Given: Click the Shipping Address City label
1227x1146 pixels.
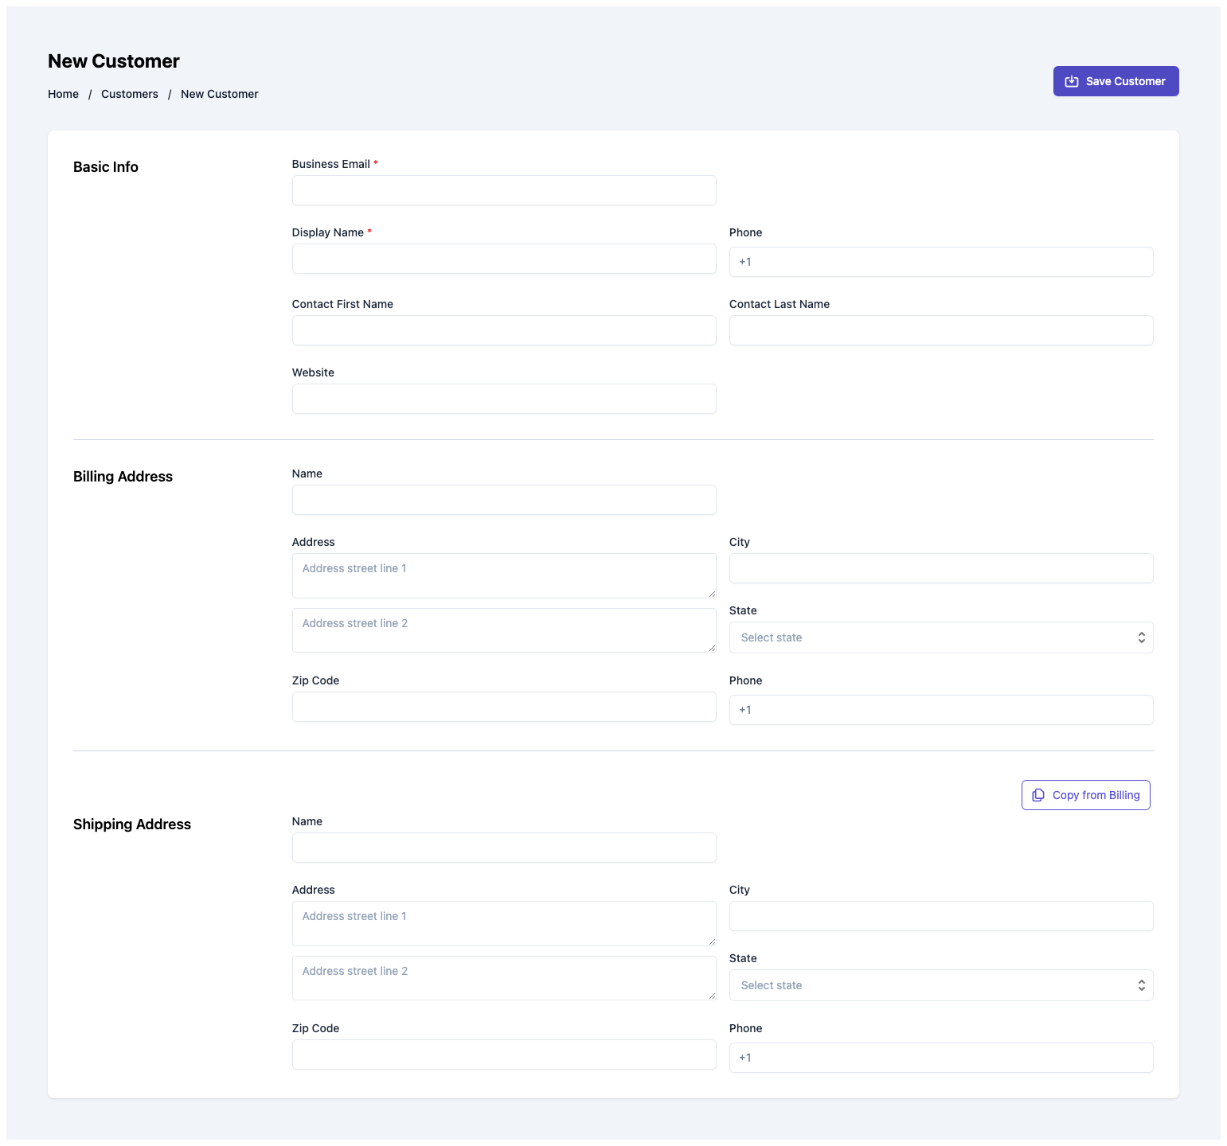Looking at the screenshot, I should [x=740, y=890].
